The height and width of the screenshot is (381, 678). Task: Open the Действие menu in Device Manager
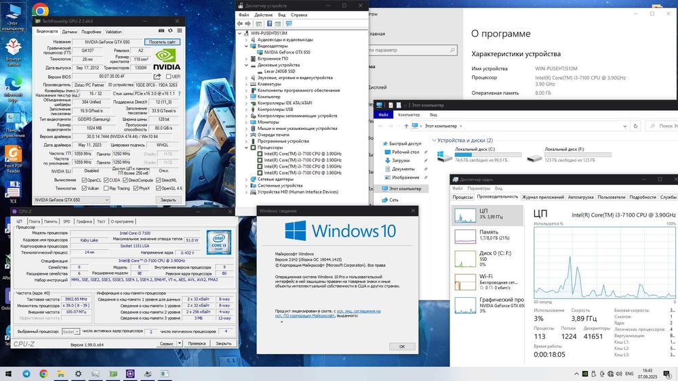[263, 15]
